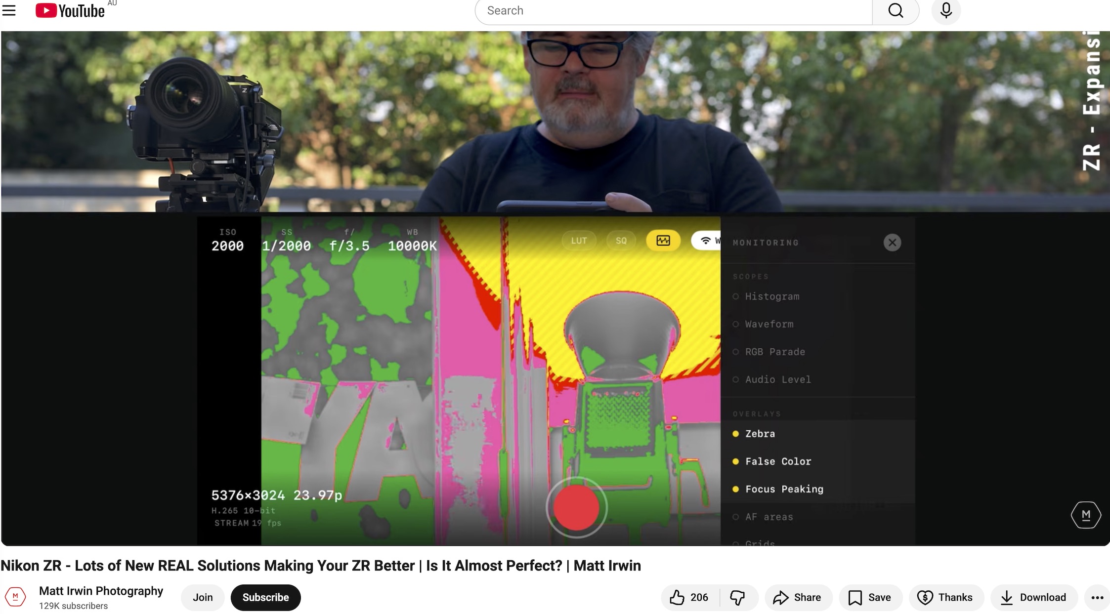Open the Thanks super-thanks dialog
Viewport: 1110px width, 614px height.
point(945,597)
